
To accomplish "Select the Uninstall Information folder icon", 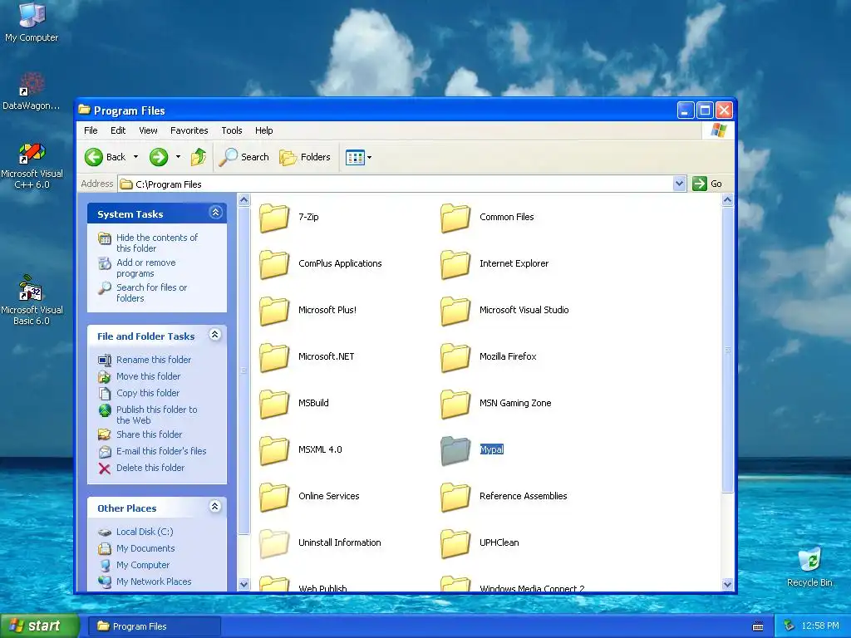I will (274, 543).
